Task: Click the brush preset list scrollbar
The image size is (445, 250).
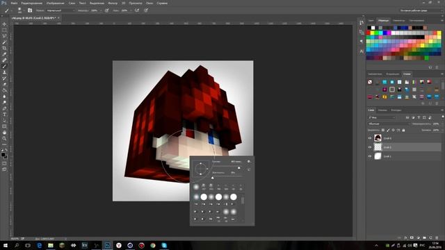Action: pos(243,201)
